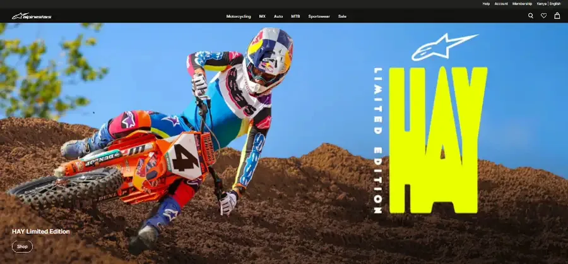The height and width of the screenshot is (264, 568).
Task: Open the Sportswear menu
Action: tap(319, 16)
